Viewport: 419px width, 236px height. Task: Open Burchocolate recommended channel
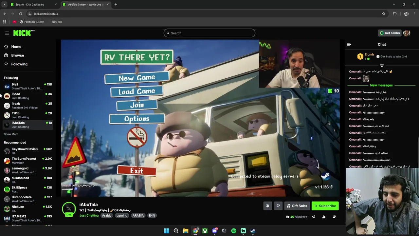28,199
